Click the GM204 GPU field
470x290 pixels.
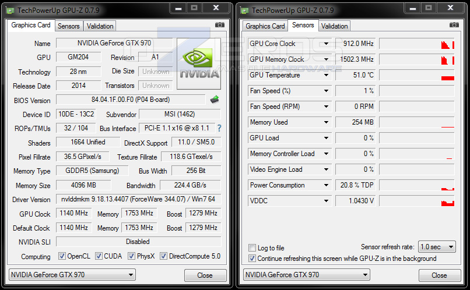tap(79, 57)
